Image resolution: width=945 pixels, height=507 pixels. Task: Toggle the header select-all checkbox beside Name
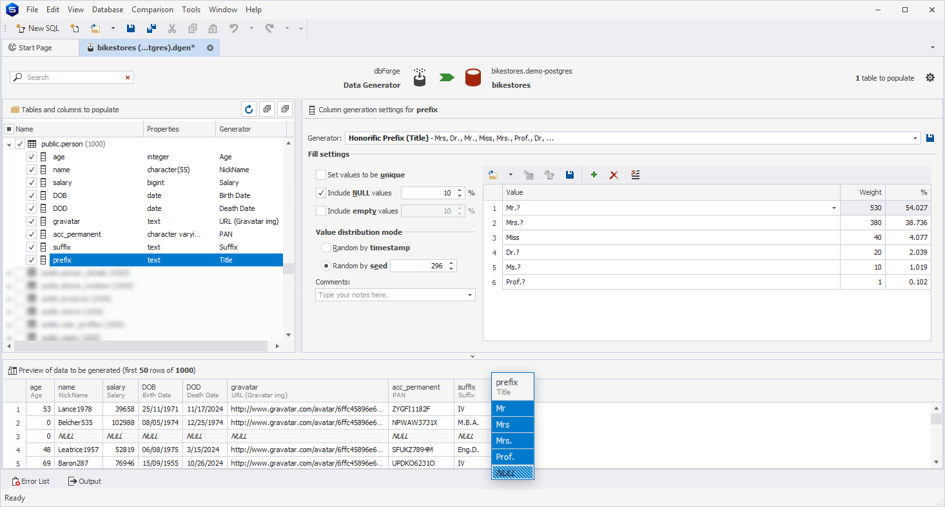coord(9,129)
